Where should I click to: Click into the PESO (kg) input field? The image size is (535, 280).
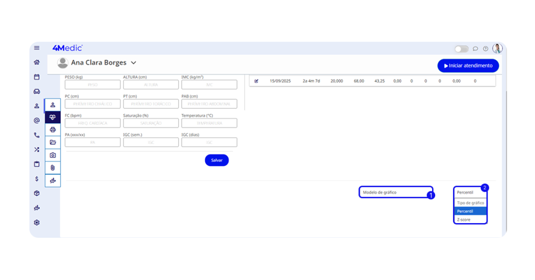click(92, 84)
